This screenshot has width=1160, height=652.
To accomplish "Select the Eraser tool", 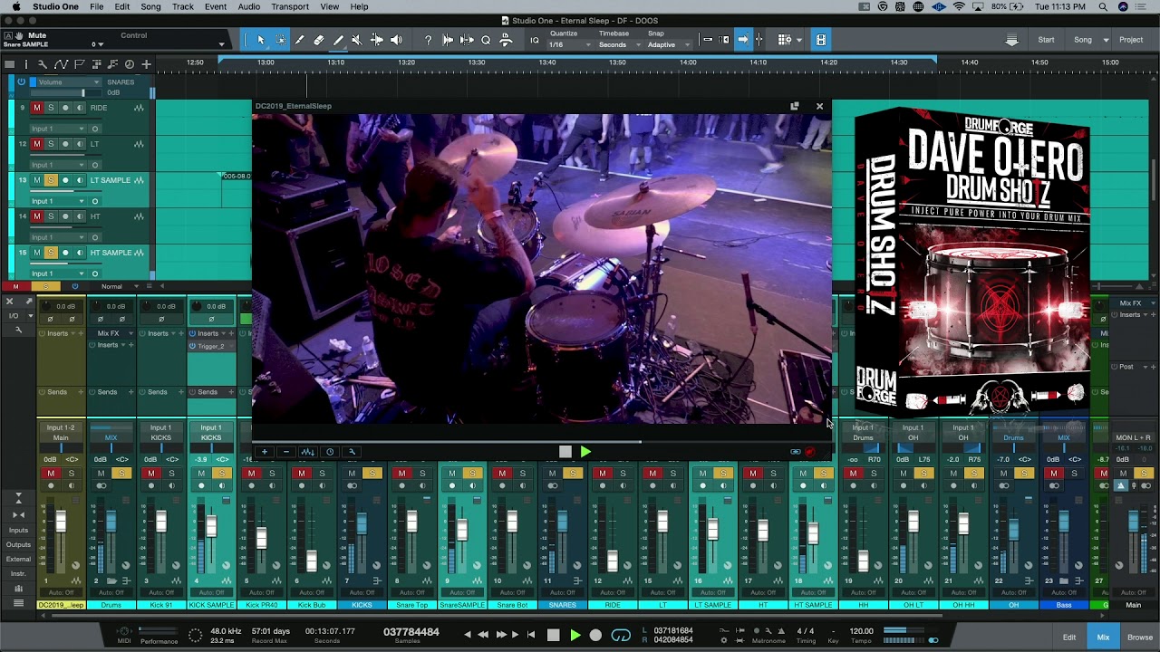I will [x=319, y=40].
